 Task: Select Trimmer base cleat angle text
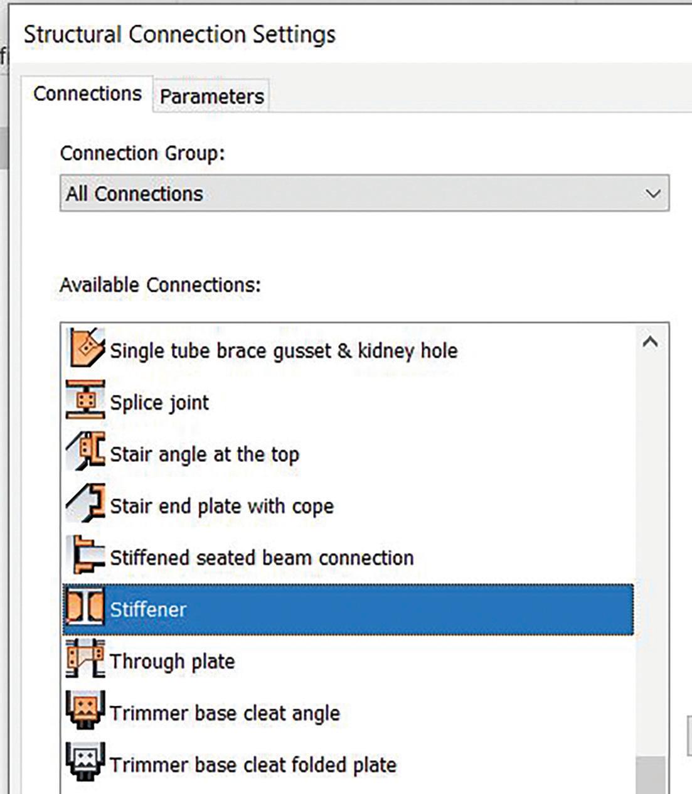(225, 714)
